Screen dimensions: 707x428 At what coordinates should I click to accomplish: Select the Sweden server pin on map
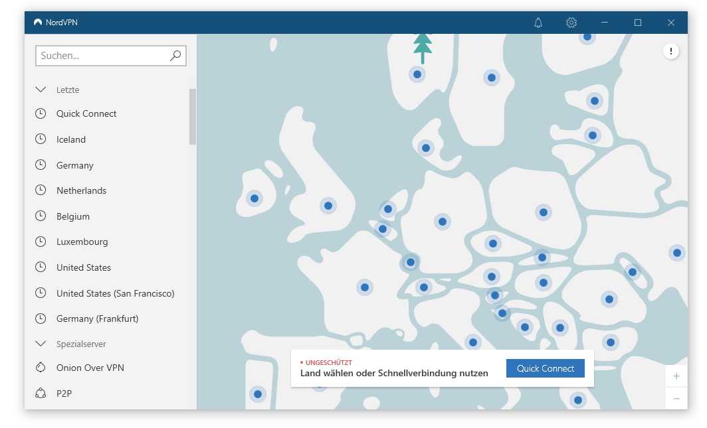[492, 78]
